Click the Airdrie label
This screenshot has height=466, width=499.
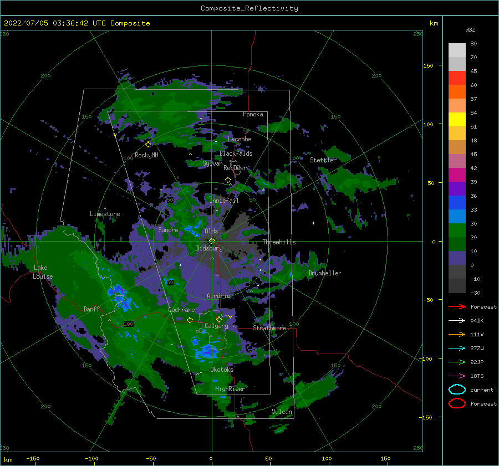click(218, 296)
